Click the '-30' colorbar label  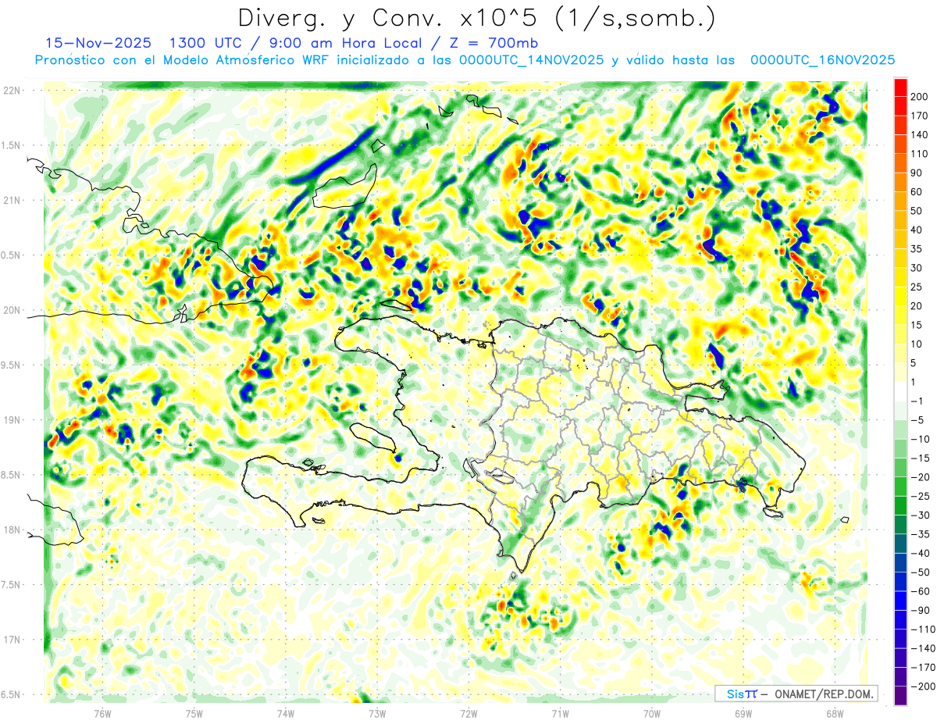pos(920,515)
